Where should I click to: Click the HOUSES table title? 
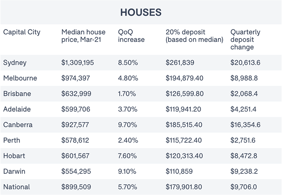pos(141,12)
